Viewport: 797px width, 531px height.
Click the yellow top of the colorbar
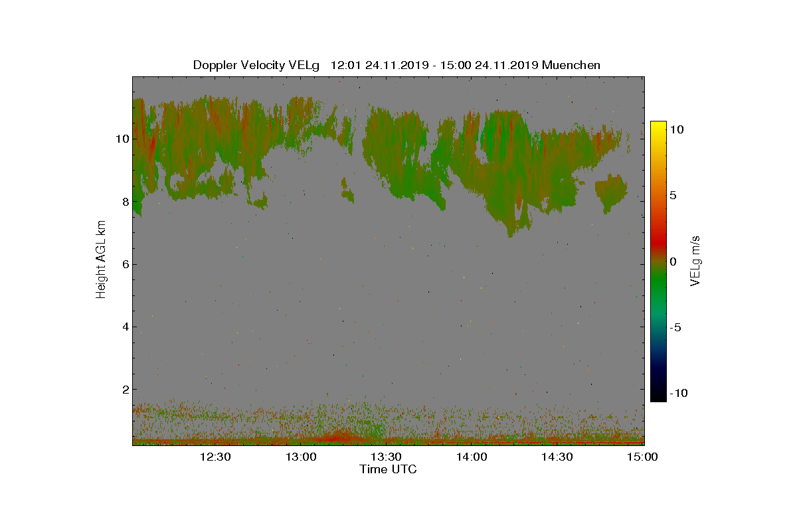tap(658, 126)
